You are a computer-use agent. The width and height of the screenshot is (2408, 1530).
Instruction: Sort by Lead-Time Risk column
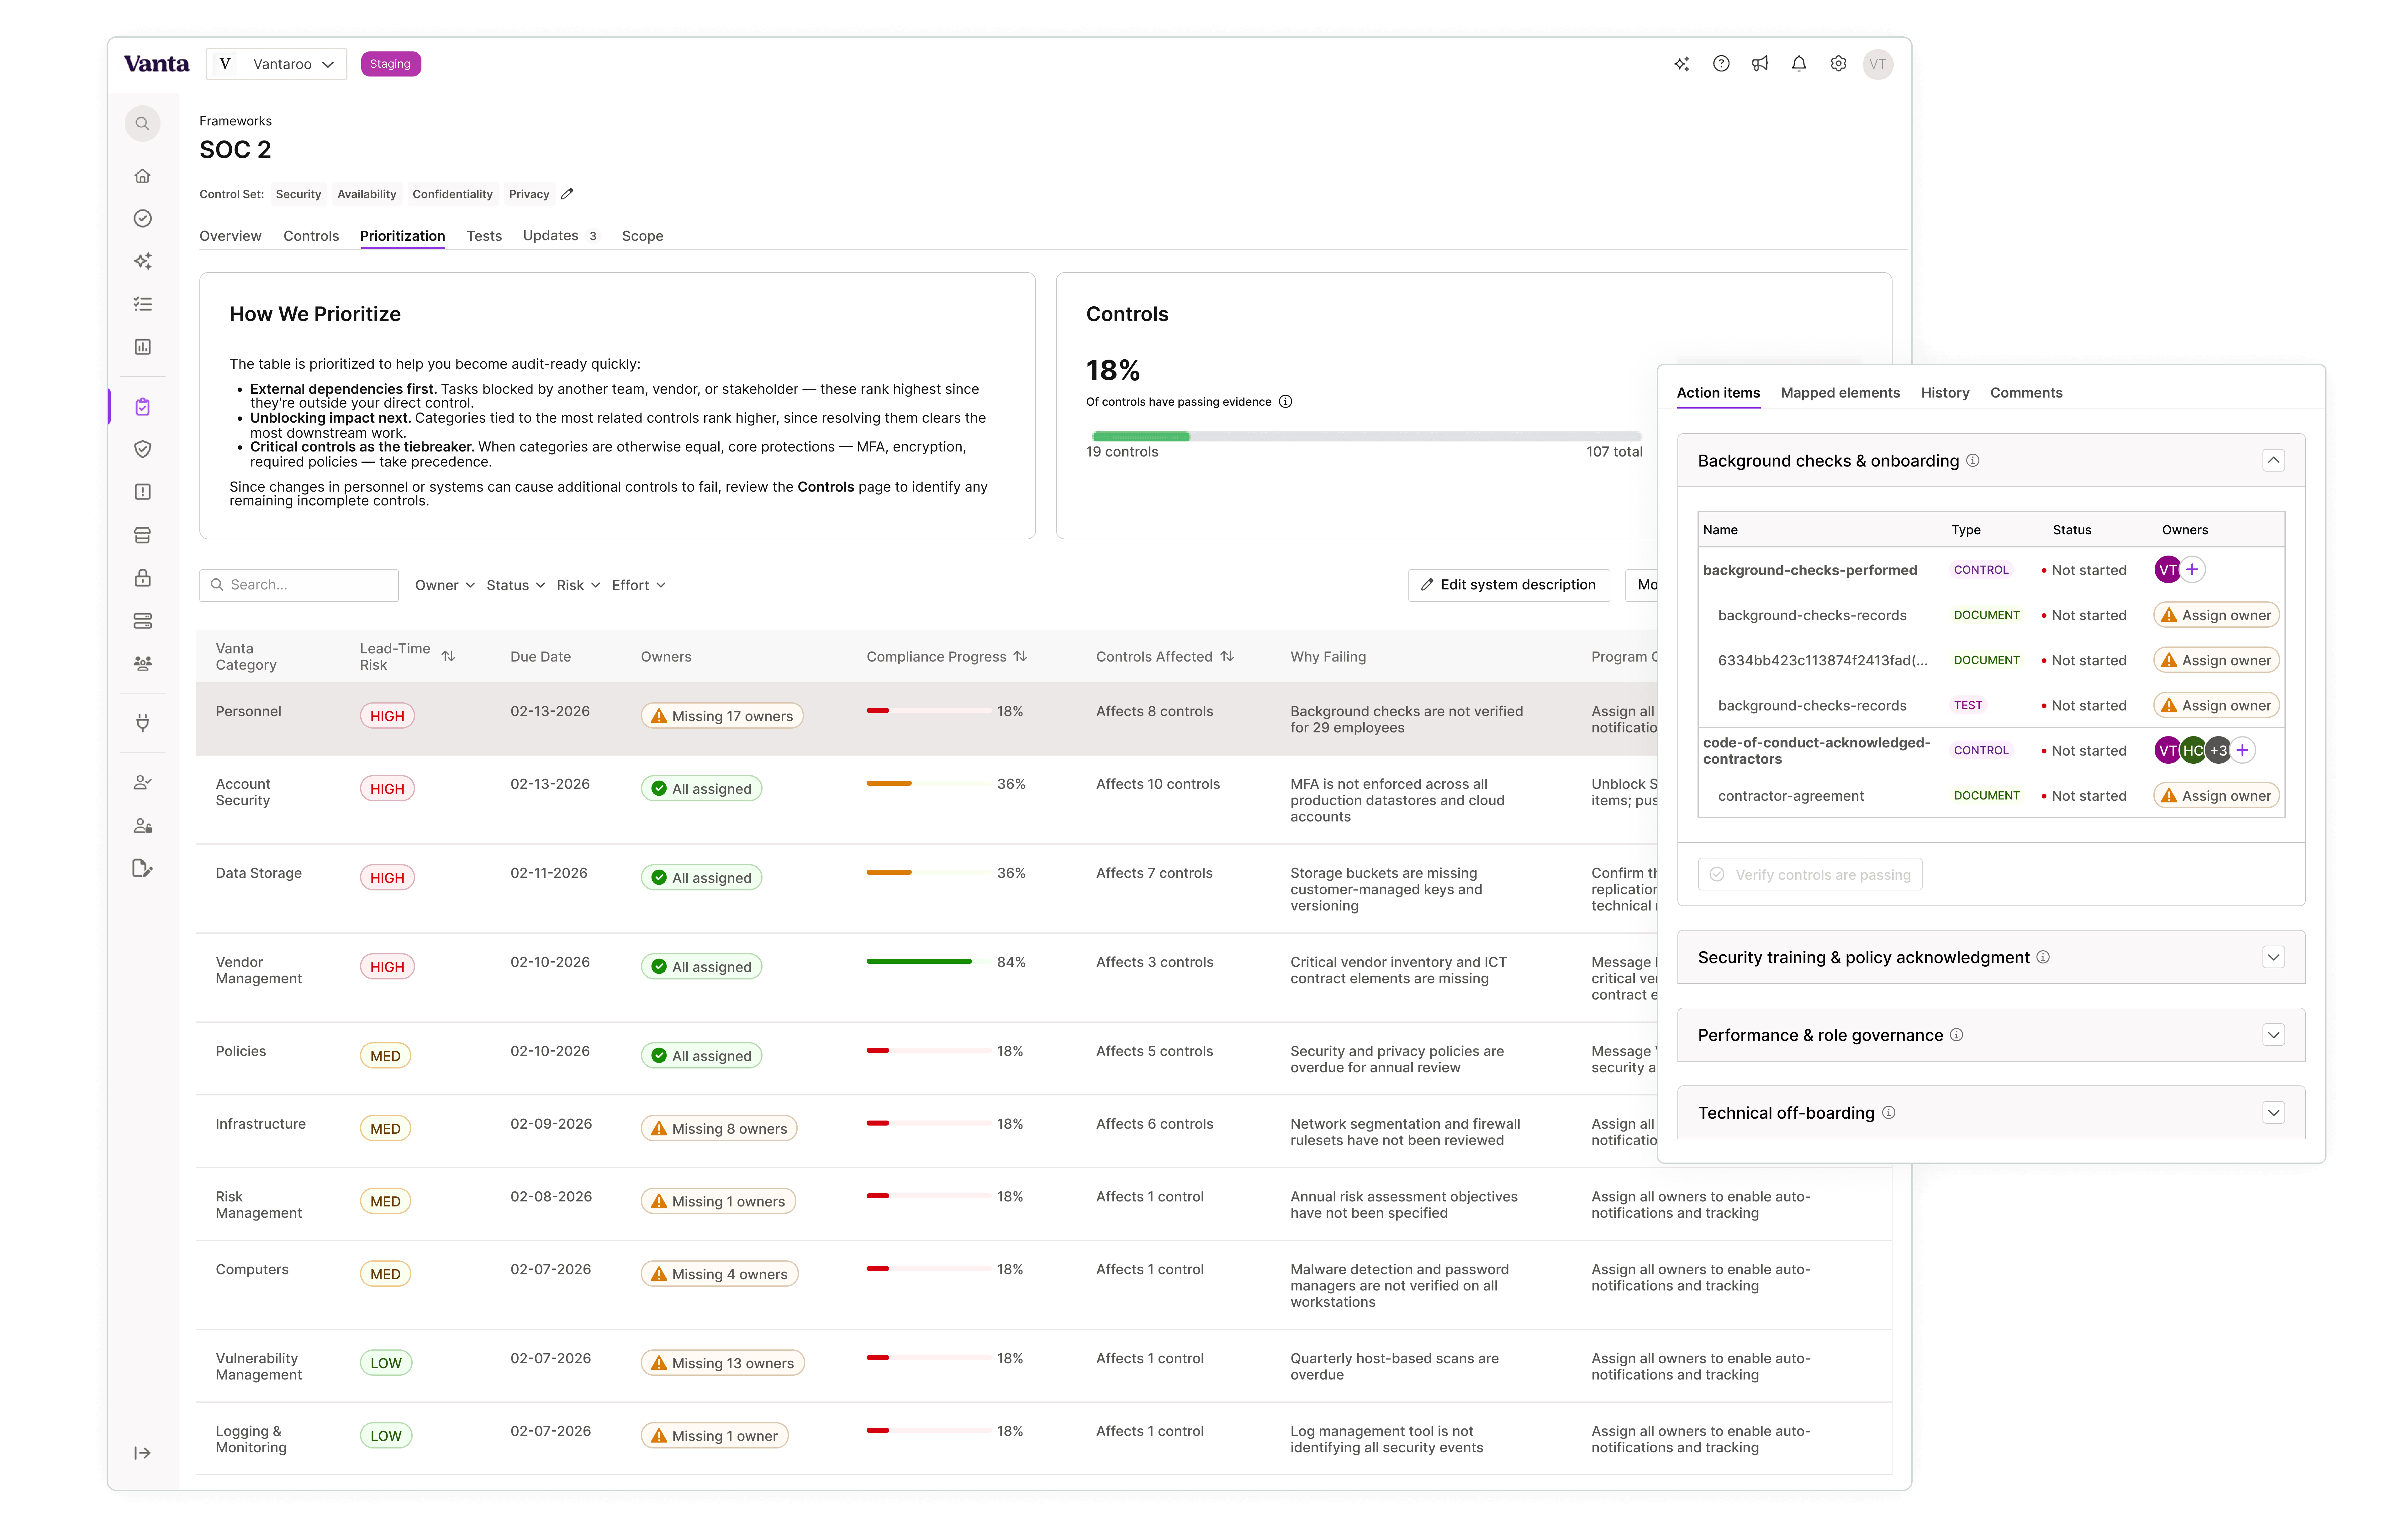449,656
